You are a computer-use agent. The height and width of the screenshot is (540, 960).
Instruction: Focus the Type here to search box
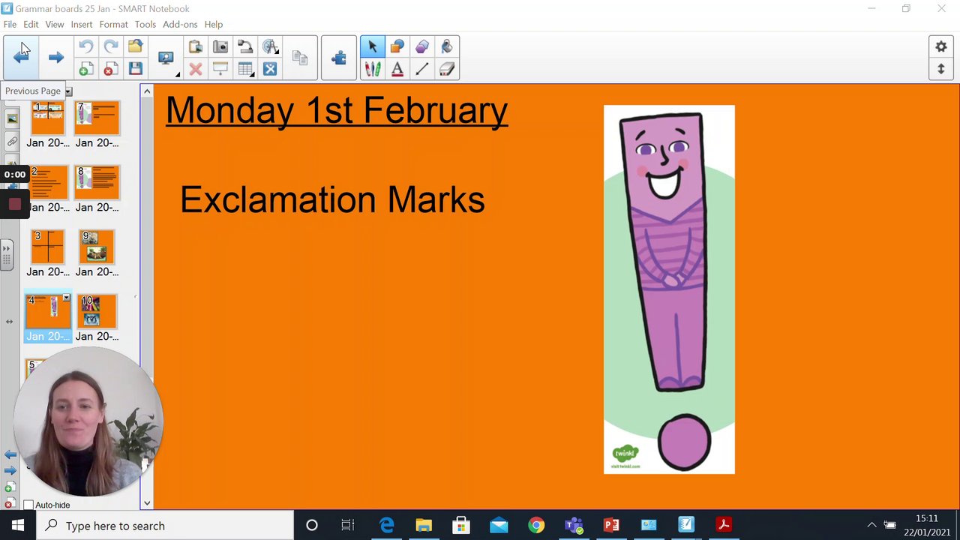click(165, 526)
